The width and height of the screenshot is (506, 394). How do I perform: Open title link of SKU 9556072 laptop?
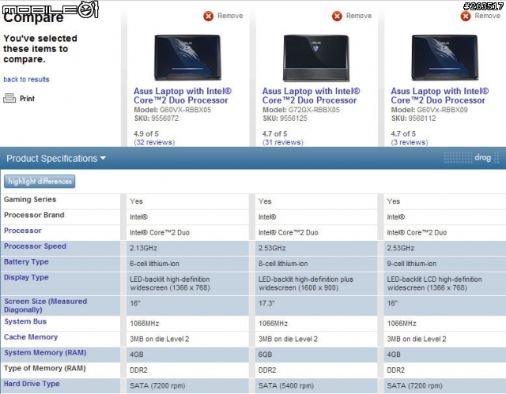tap(183, 96)
